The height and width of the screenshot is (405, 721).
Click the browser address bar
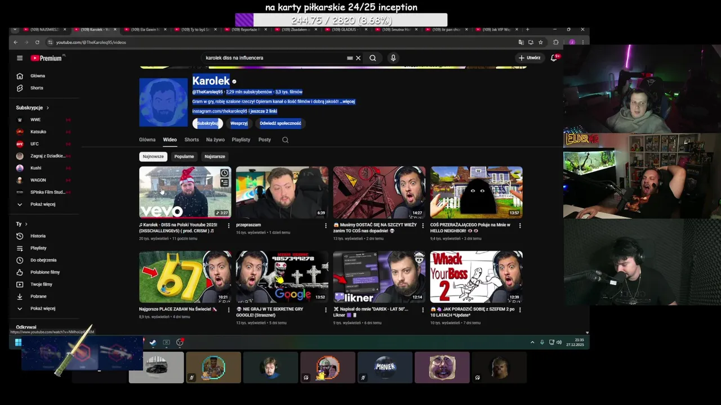coord(282,42)
